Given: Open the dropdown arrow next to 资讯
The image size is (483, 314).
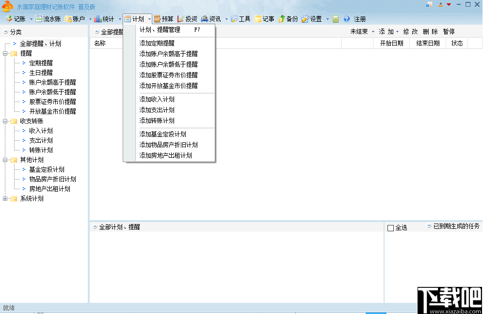Looking at the screenshot, I should tap(226, 19).
